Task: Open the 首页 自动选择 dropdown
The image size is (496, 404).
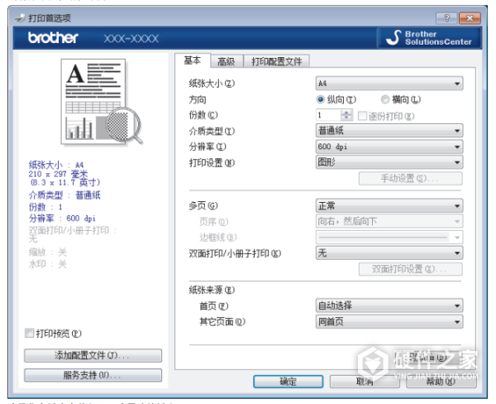Action: (389, 305)
